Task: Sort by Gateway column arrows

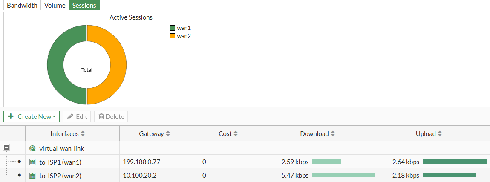Action: pyautogui.click(x=168, y=134)
